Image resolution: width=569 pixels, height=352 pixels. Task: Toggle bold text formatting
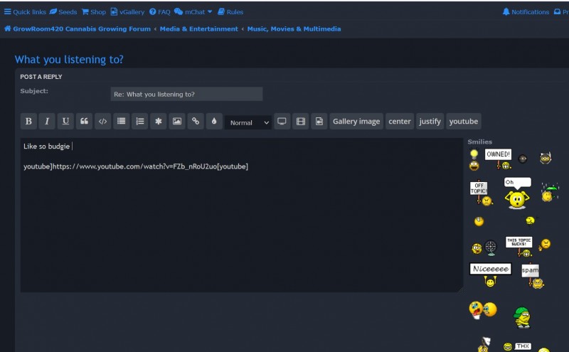[x=28, y=122]
